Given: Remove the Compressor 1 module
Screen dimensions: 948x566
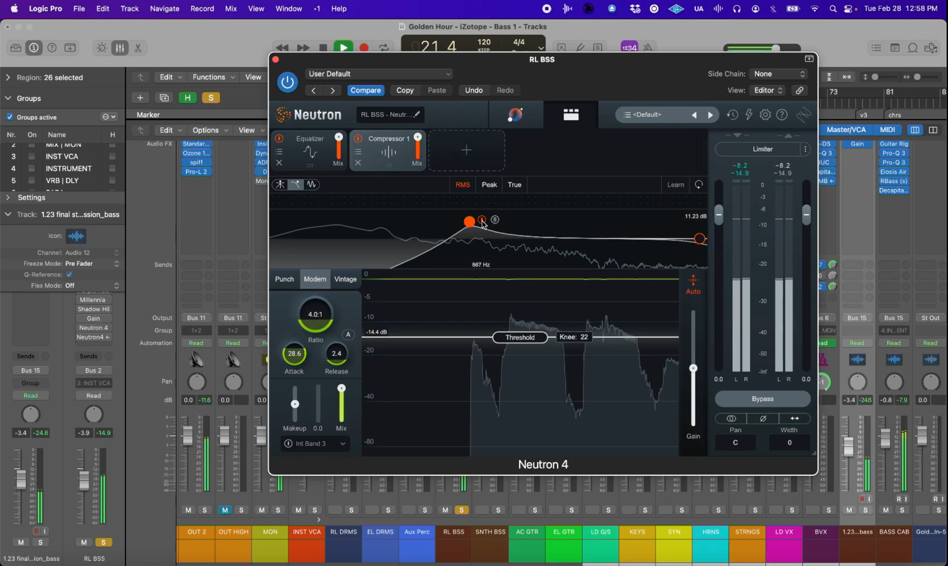Looking at the screenshot, I should pos(358,163).
